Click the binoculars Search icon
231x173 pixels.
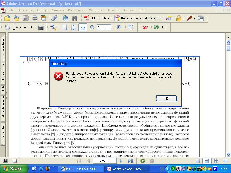pos(75,18)
